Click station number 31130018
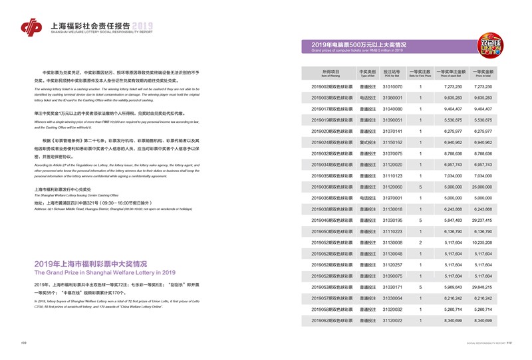This screenshot has width=532, height=360. click(392, 209)
